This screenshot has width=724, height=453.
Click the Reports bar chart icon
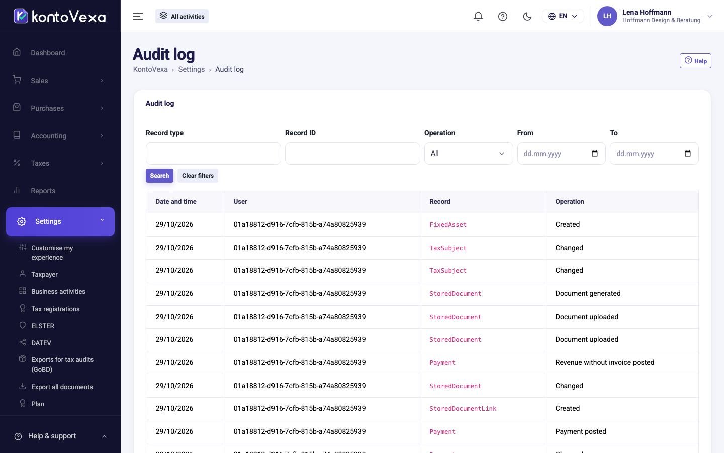click(17, 190)
